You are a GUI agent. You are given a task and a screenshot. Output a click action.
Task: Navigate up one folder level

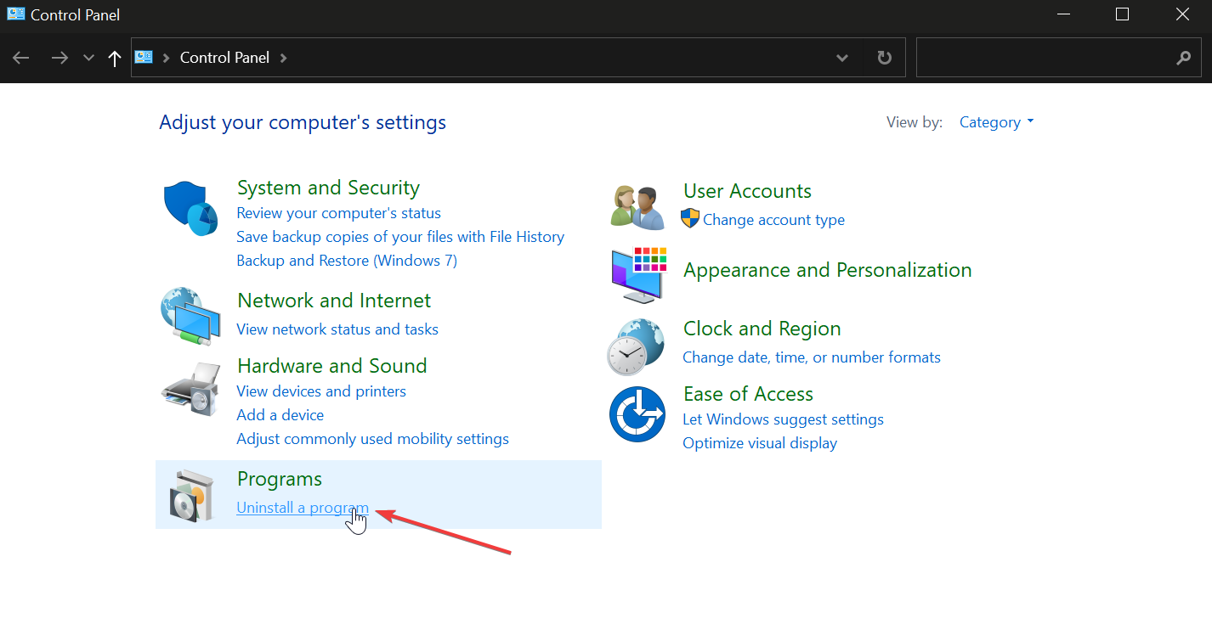point(115,58)
